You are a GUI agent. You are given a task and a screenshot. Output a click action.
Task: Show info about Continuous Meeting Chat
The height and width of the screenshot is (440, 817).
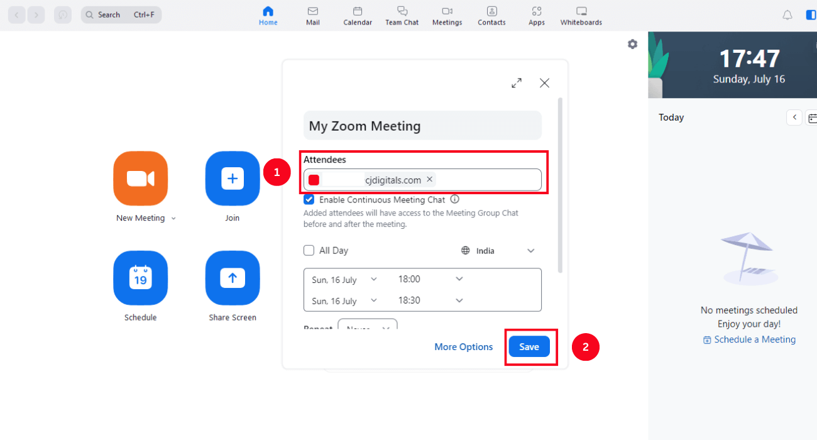point(454,200)
